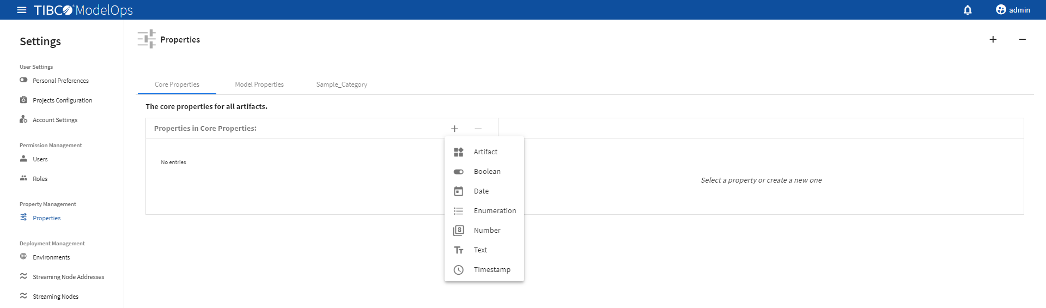This screenshot has width=1046, height=308.
Task: Choose the Text property type
Action: [x=480, y=250]
